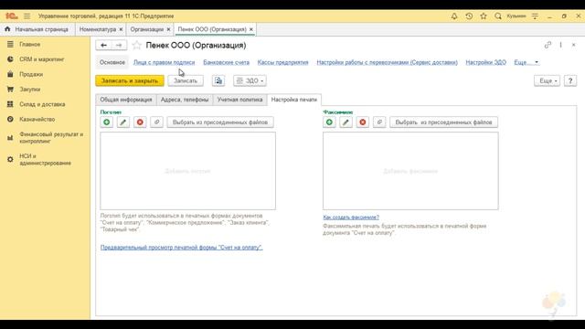This screenshot has width=585, height=329.
Task: Open service settings lines icon
Action: tap(535, 16)
